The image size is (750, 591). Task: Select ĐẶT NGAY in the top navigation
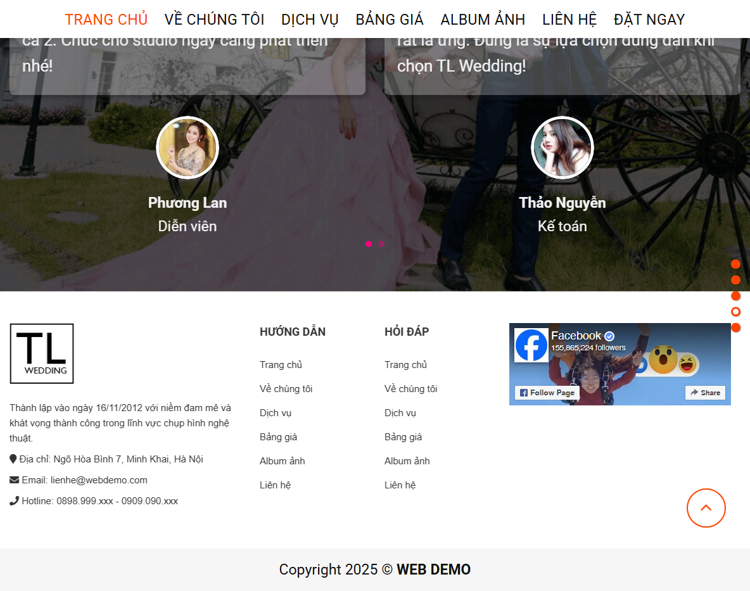(649, 19)
